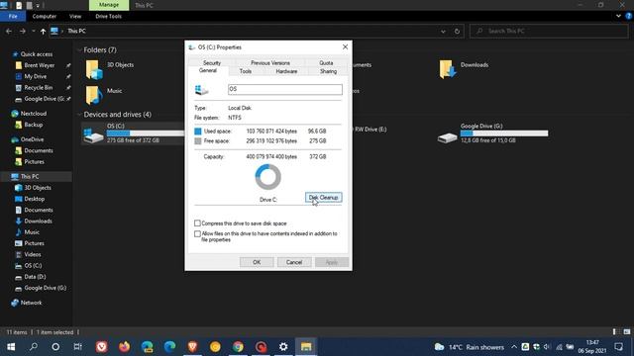This screenshot has height=356, width=634.
Task: Open My Drive in sidebar
Action: coord(36,76)
